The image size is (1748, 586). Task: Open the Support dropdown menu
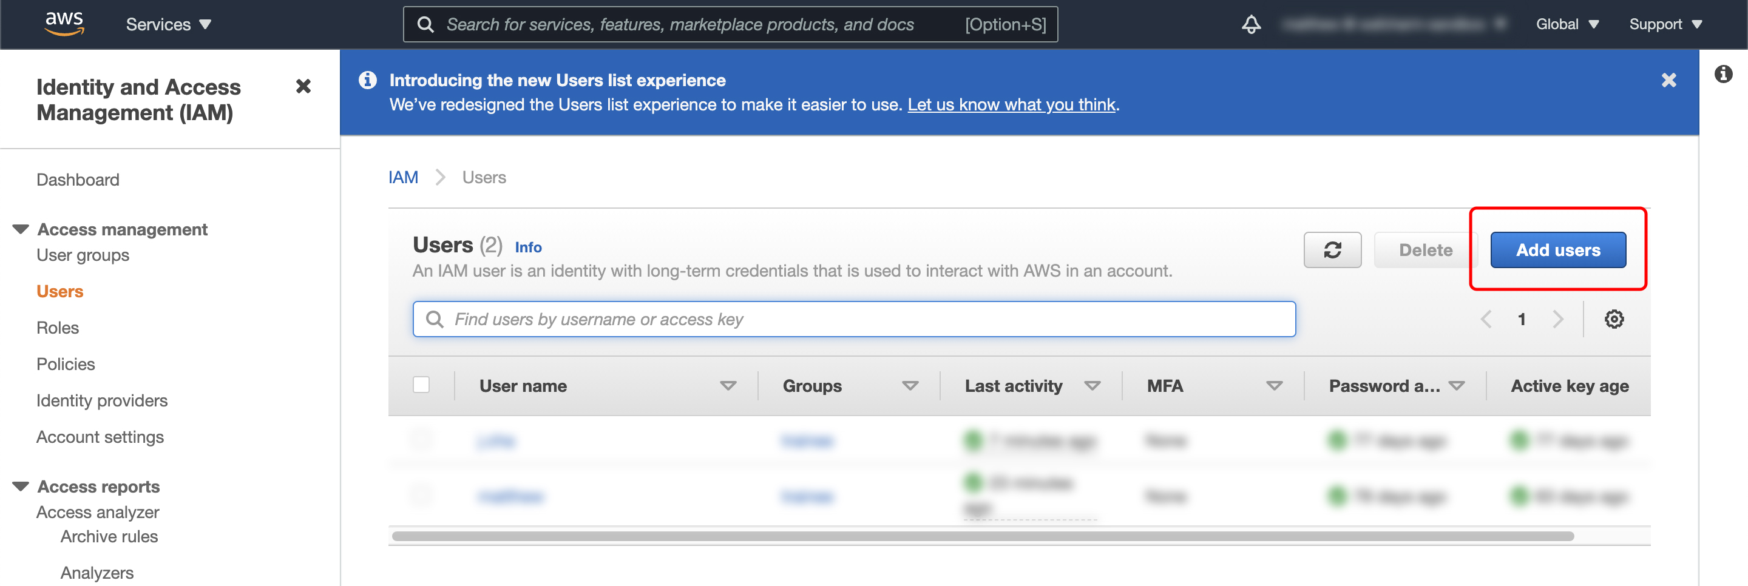(x=1665, y=24)
